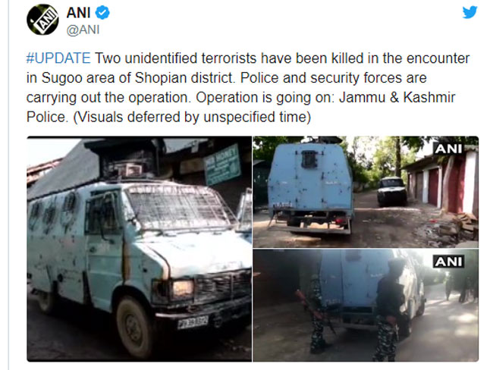
Task: Click the #UPDATE hashtag
Action: [58, 58]
